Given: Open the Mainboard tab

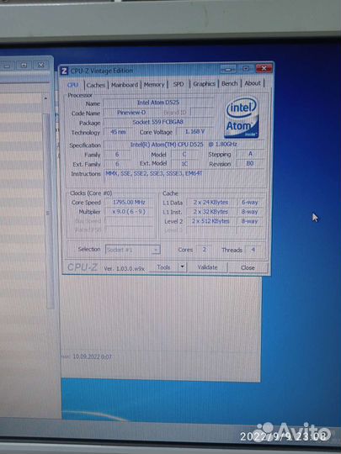Looking at the screenshot, I should (x=125, y=85).
